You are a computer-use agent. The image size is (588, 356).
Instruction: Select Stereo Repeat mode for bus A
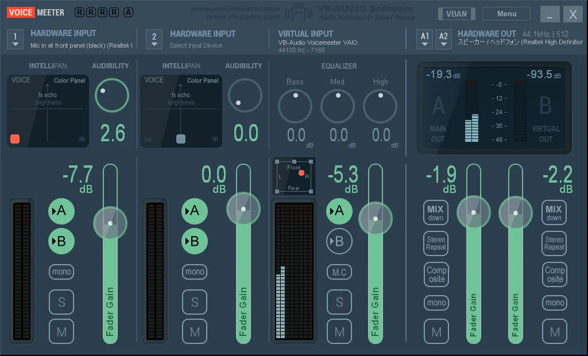(436, 243)
